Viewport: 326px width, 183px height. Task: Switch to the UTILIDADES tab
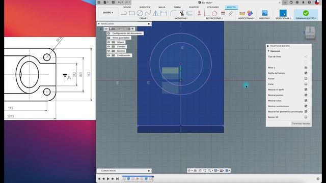213,7
